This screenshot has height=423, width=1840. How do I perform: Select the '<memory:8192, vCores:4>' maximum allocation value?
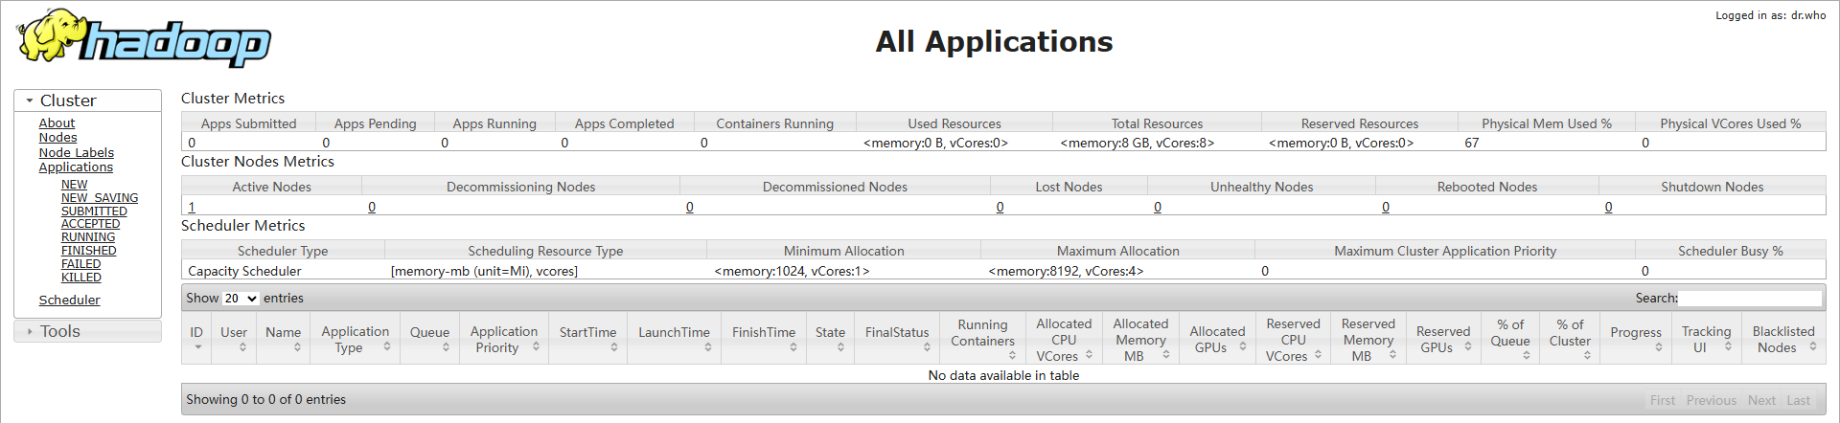coord(1066,271)
